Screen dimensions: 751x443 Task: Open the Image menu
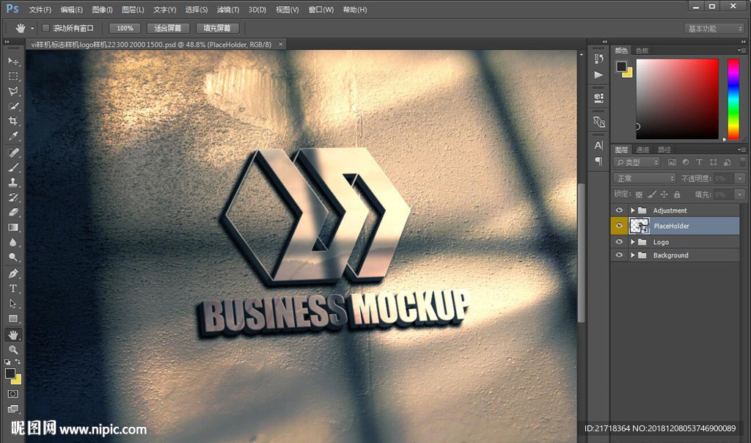pyautogui.click(x=102, y=10)
